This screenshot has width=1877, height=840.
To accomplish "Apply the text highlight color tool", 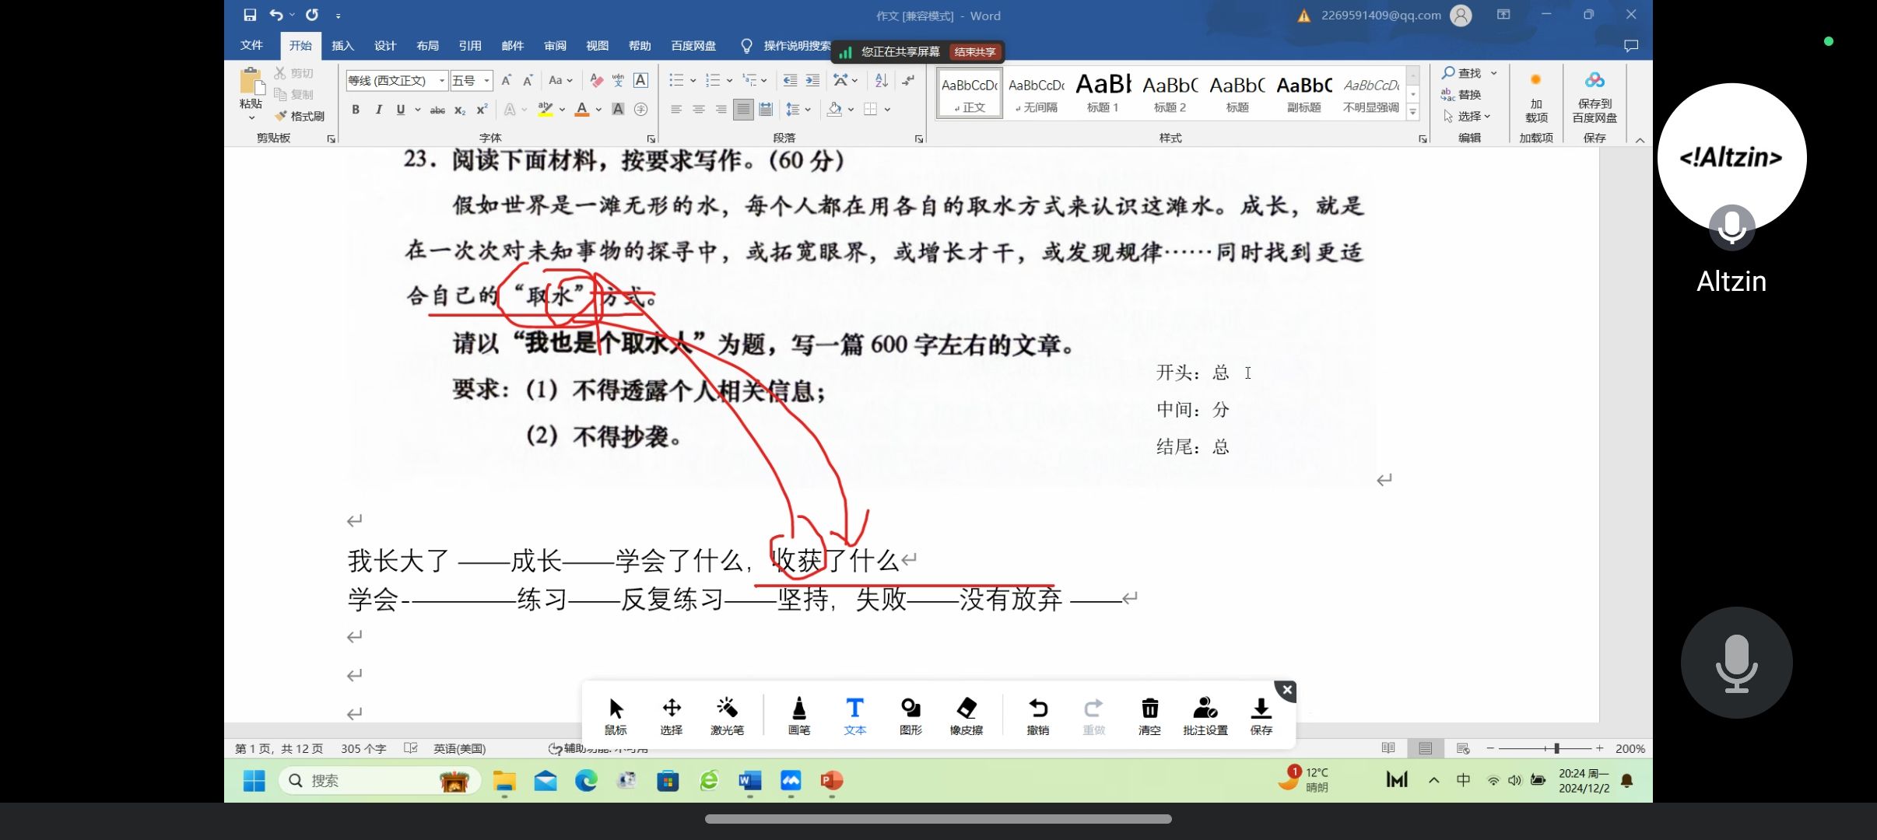I will [x=546, y=110].
